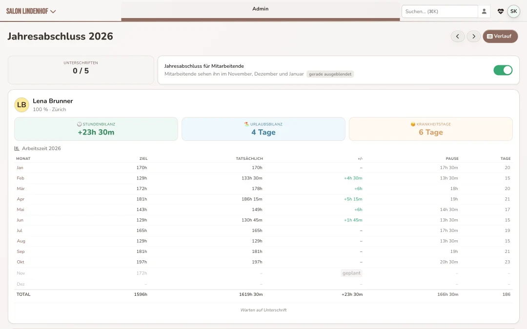
Task: Click the clock icon next to Stundenbilanz
Action: pos(80,124)
